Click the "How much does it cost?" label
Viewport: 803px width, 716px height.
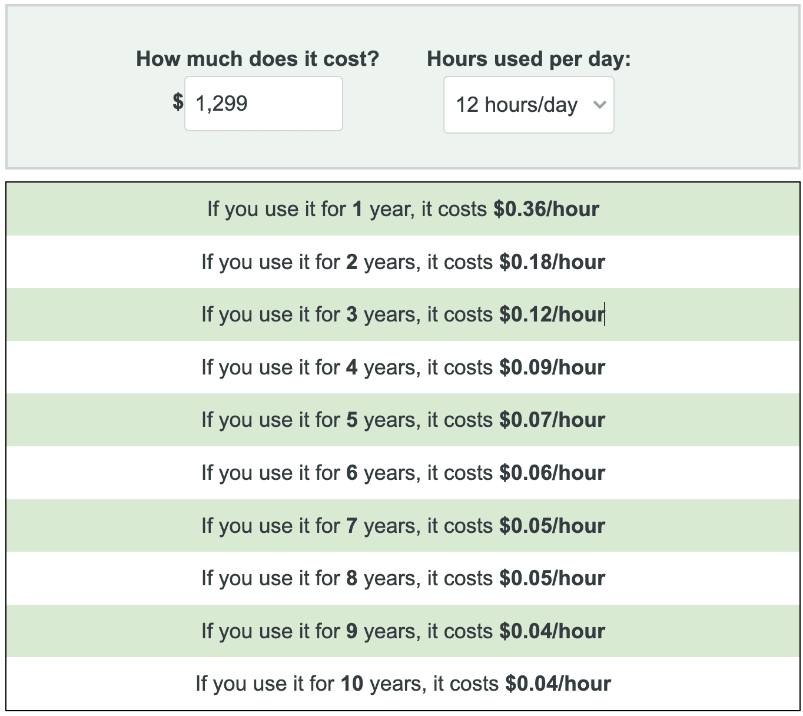coord(257,59)
